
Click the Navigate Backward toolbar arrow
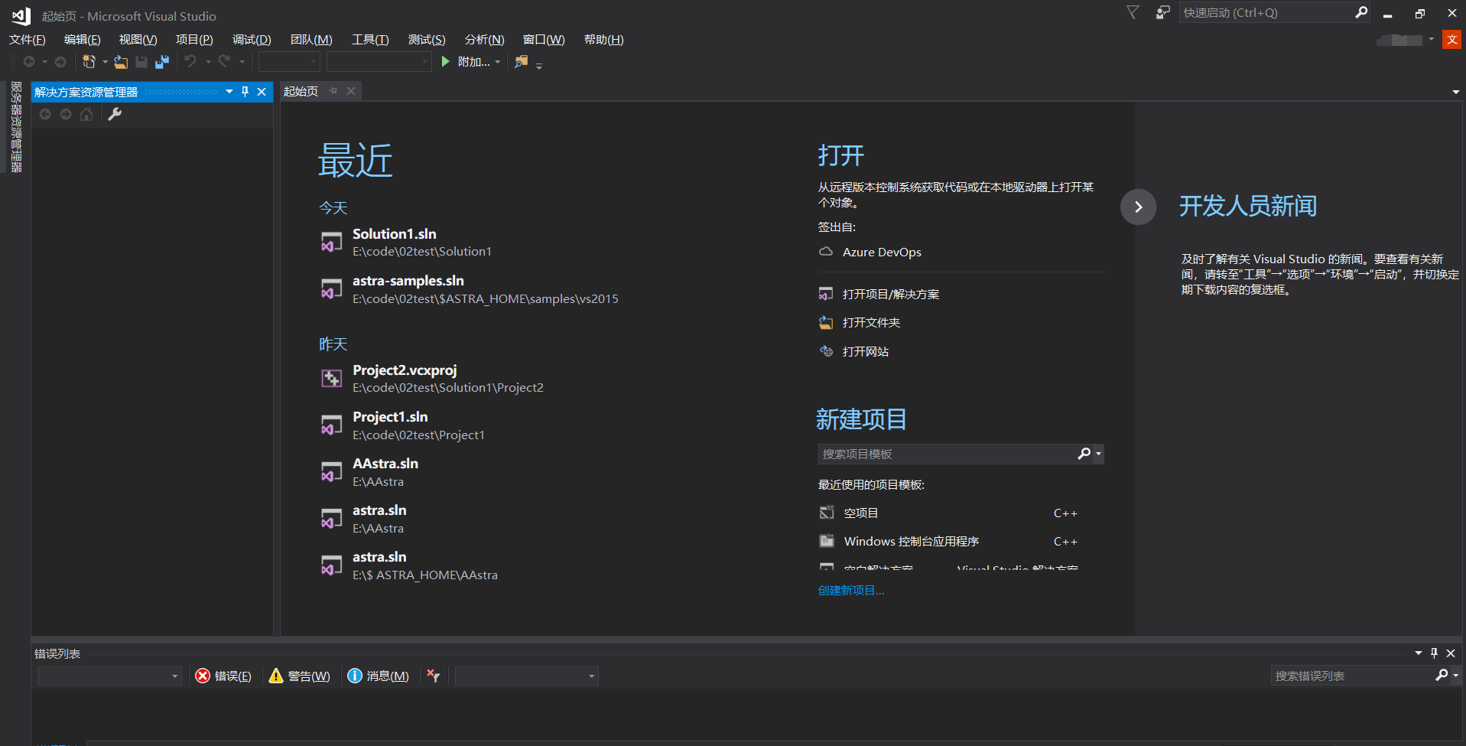[29, 61]
